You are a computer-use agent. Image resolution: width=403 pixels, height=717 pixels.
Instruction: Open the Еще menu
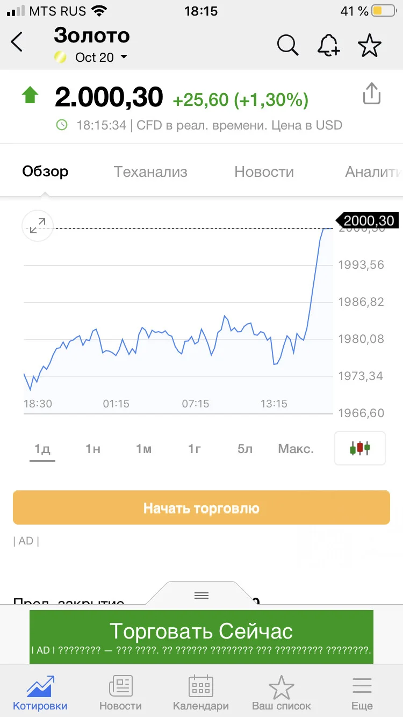[x=362, y=693]
